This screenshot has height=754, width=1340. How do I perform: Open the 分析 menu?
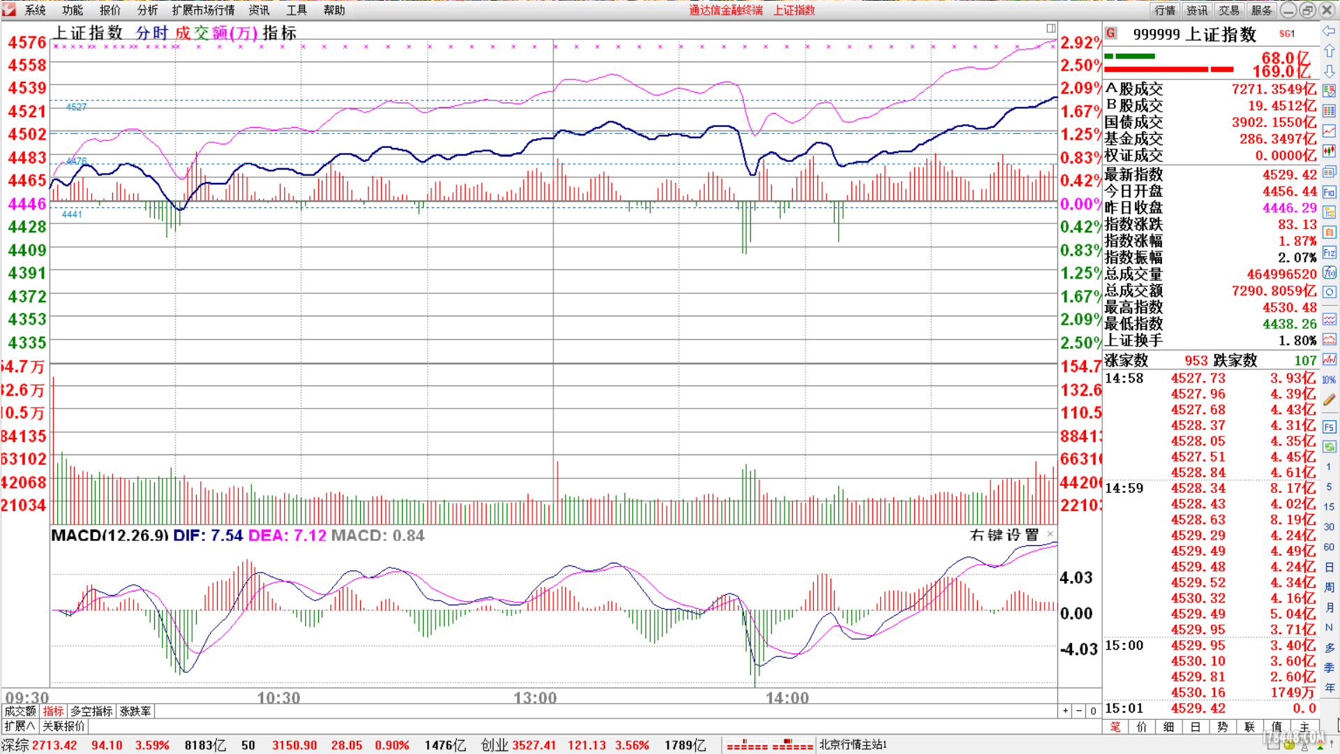click(x=147, y=10)
